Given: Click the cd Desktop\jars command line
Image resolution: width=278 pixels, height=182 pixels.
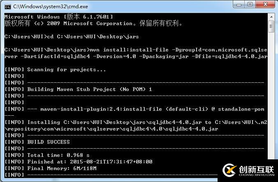Looking at the screenshot, I should [x=72, y=37].
